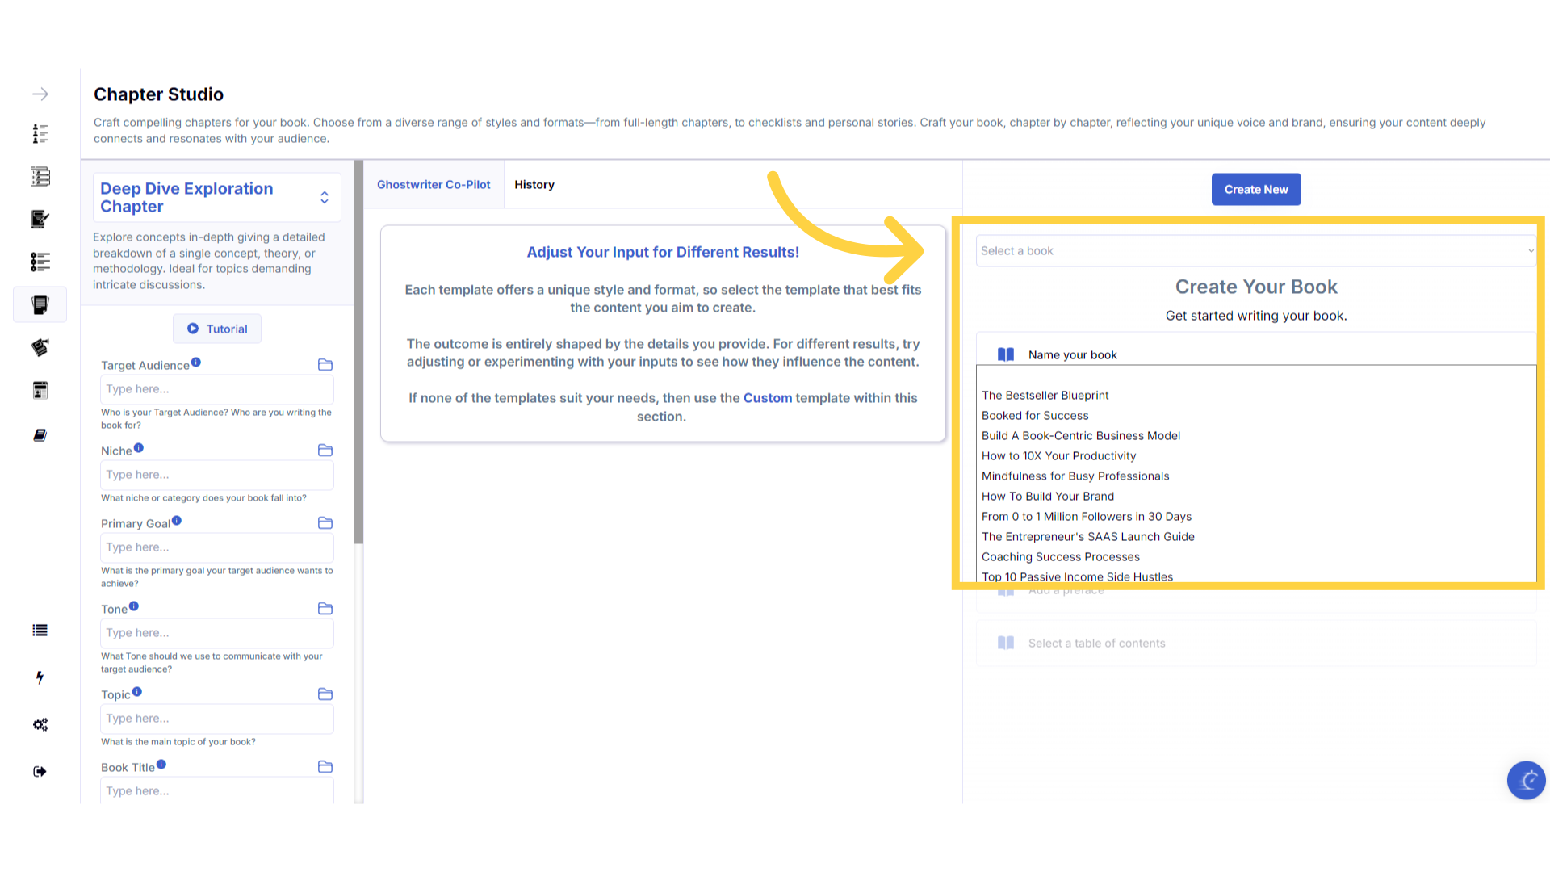Open settings gears icon in sidebar
This screenshot has height=872, width=1550.
point(40,724)
